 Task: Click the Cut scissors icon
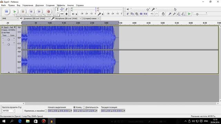[128, 14]
